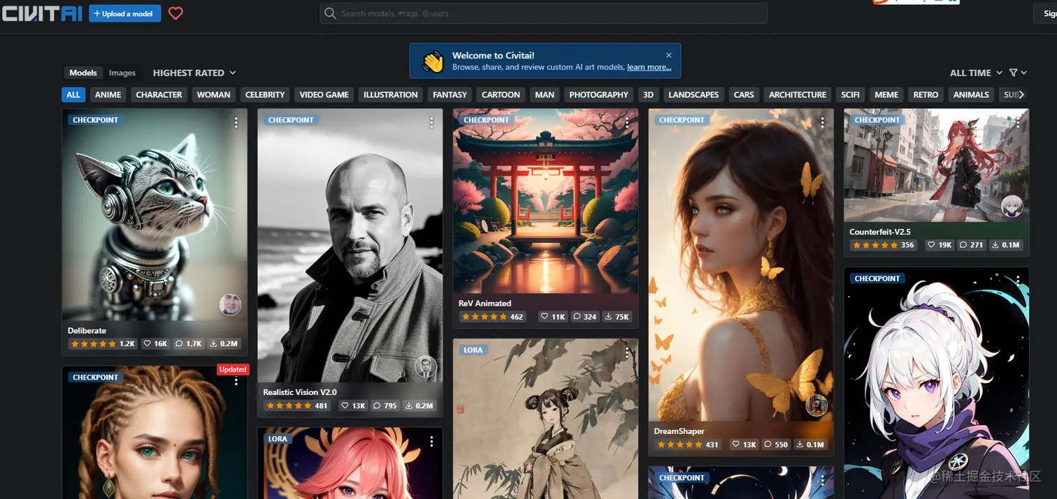Filter by CARS tag
Screen dimensions: 1057x499
(x=744, y=95)
